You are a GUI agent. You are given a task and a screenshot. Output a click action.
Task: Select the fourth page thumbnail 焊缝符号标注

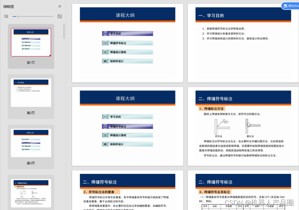pyautogui.click(x=31, y=193)
